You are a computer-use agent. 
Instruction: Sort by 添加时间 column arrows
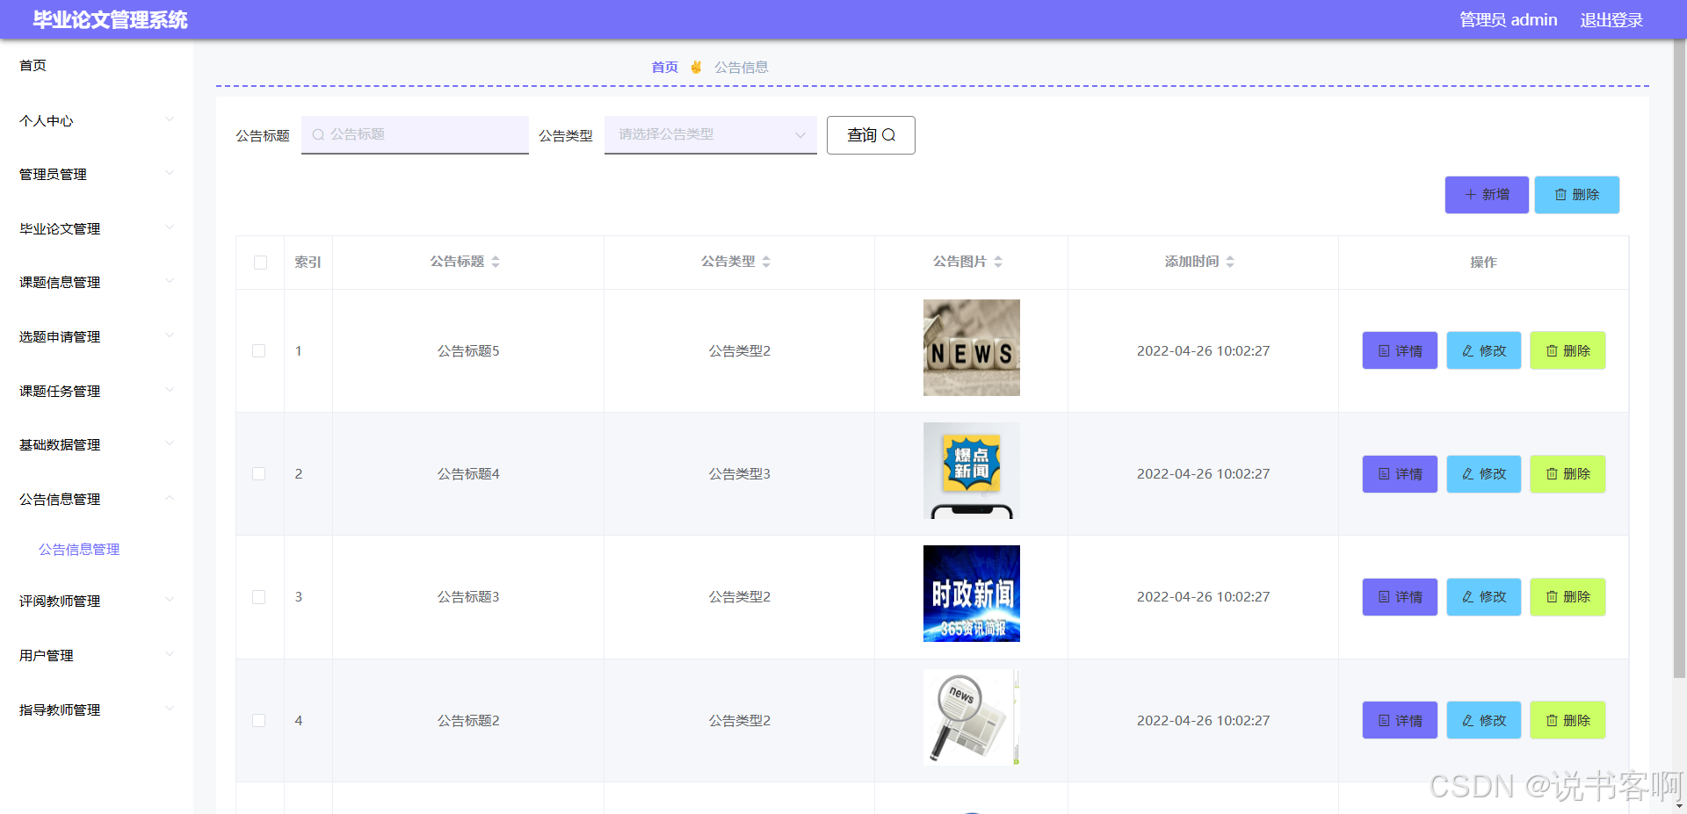pyautogui.click(x=1230, y=262)
